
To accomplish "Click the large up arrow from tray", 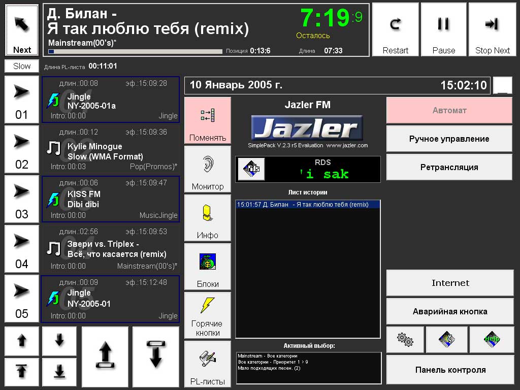I will coord(105,357).
